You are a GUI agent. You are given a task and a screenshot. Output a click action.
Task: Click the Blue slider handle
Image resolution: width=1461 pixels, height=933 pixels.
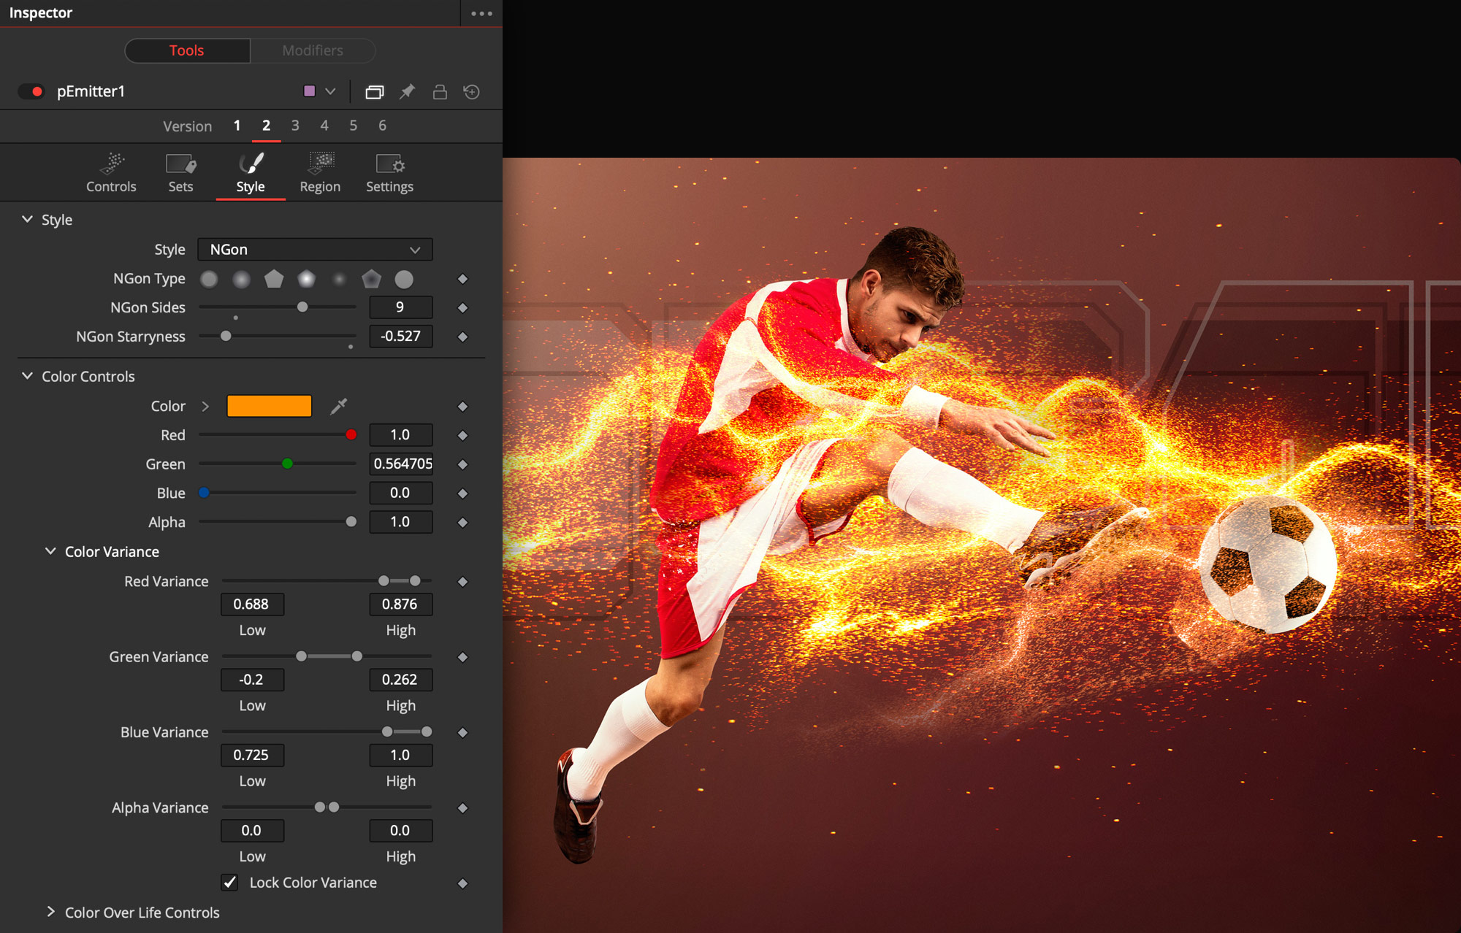coord(205,493)
